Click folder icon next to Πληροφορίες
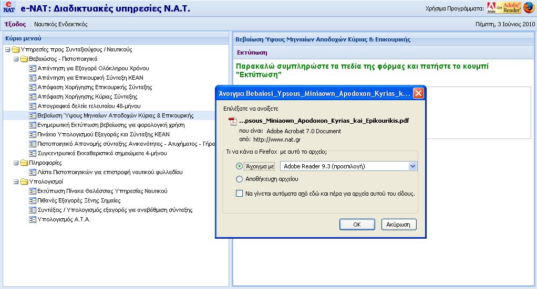This screenshot has width=537, height=289. [x=24, y=163]
